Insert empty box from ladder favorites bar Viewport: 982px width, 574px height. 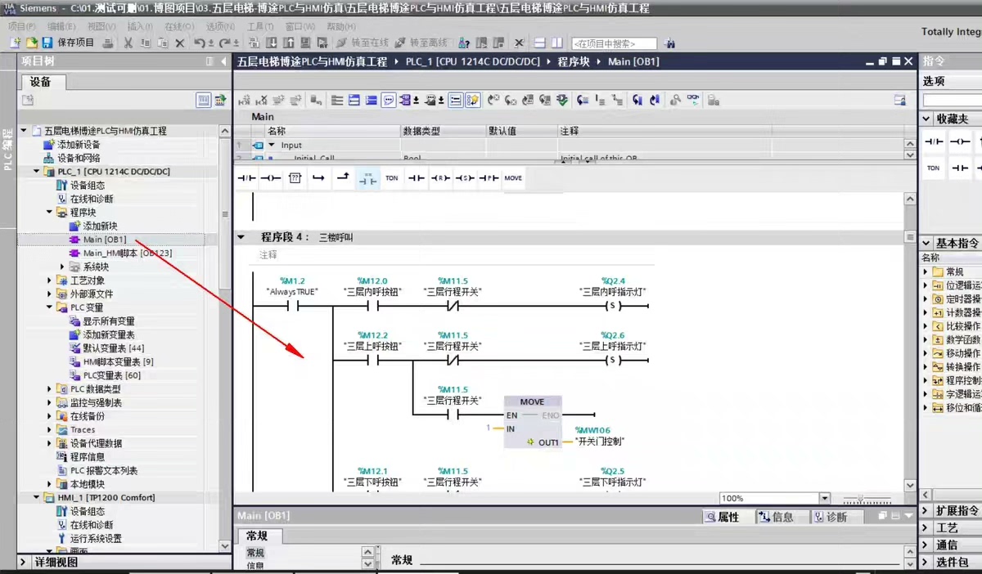point(295,177)
